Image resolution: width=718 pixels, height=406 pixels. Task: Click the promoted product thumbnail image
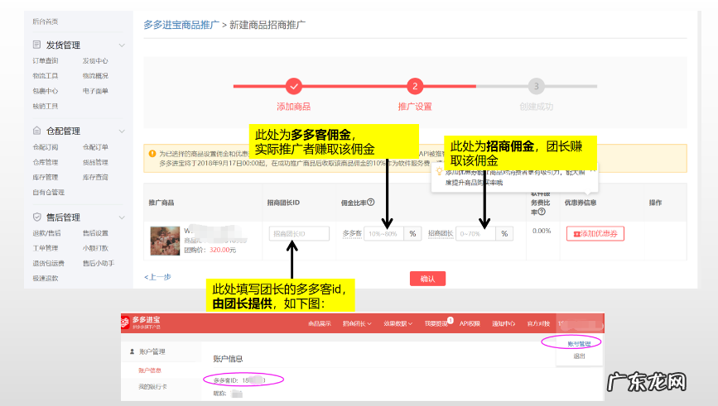(x=165, y=241)
